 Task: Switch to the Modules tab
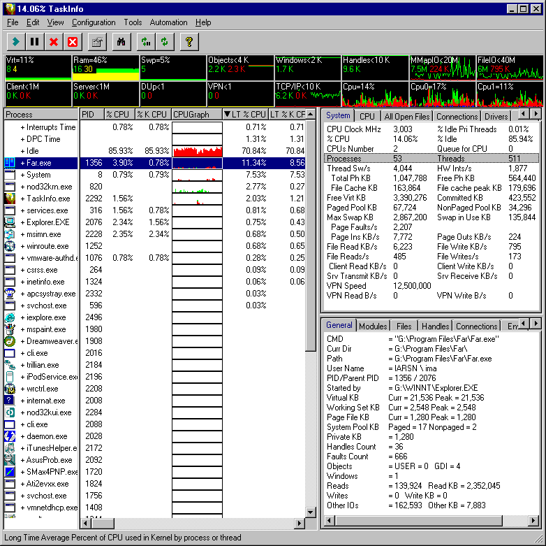pyautogui.click(x=373, y=326)
